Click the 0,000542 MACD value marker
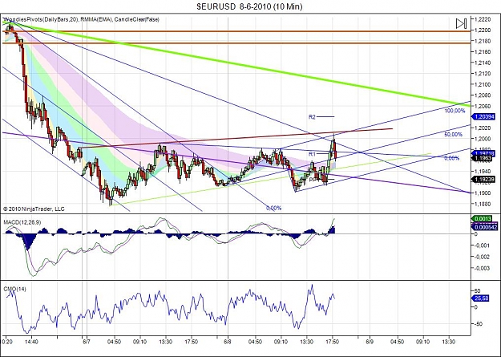Image resolution: width=501 pixels, height=357 pixels. (x=485, y=227)
